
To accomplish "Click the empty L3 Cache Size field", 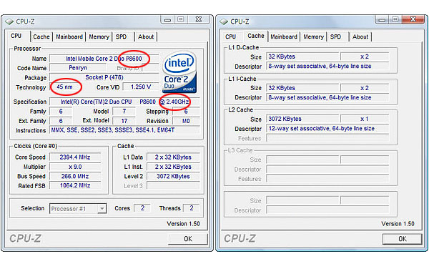I will coord(302,160).
